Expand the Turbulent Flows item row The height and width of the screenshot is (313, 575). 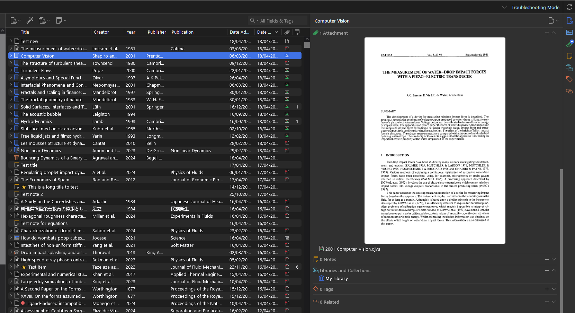[x=11, y=70]
